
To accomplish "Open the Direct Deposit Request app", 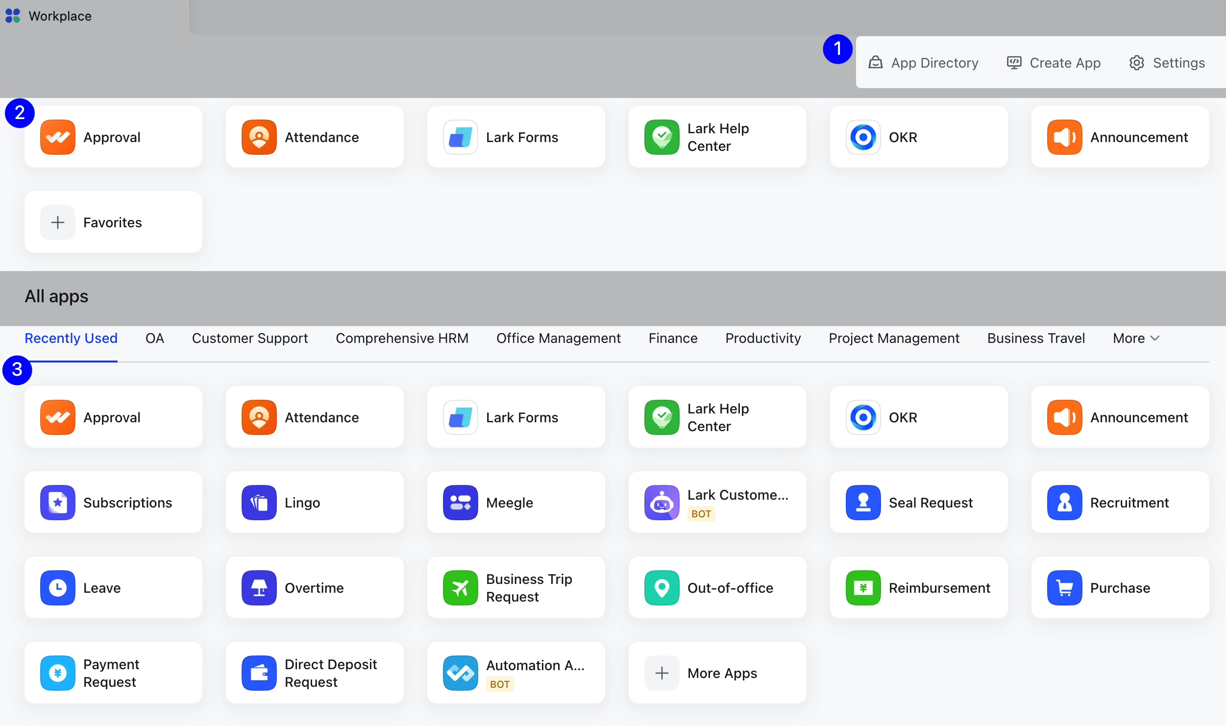I will [x=315, y=673].
